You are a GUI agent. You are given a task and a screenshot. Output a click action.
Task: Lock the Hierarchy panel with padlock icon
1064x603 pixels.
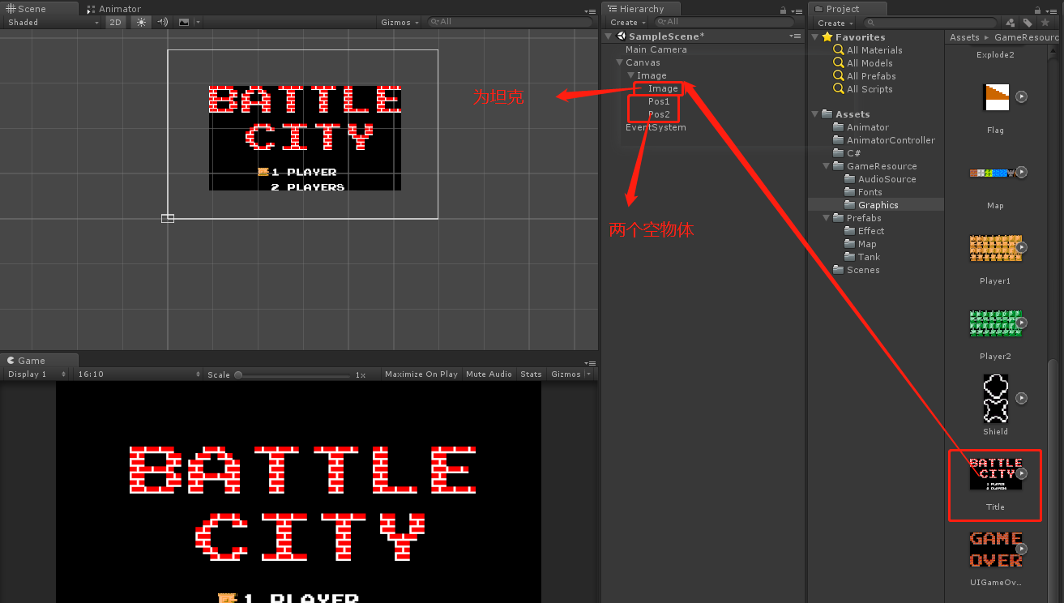point(783,10)
